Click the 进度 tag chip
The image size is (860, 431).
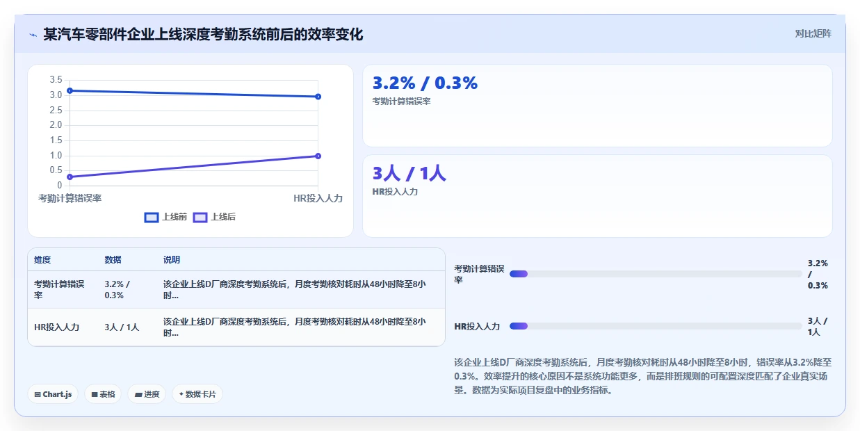point(147,394)
